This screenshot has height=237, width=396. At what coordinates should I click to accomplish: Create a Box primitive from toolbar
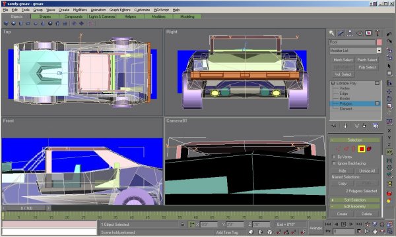(6, 24)
